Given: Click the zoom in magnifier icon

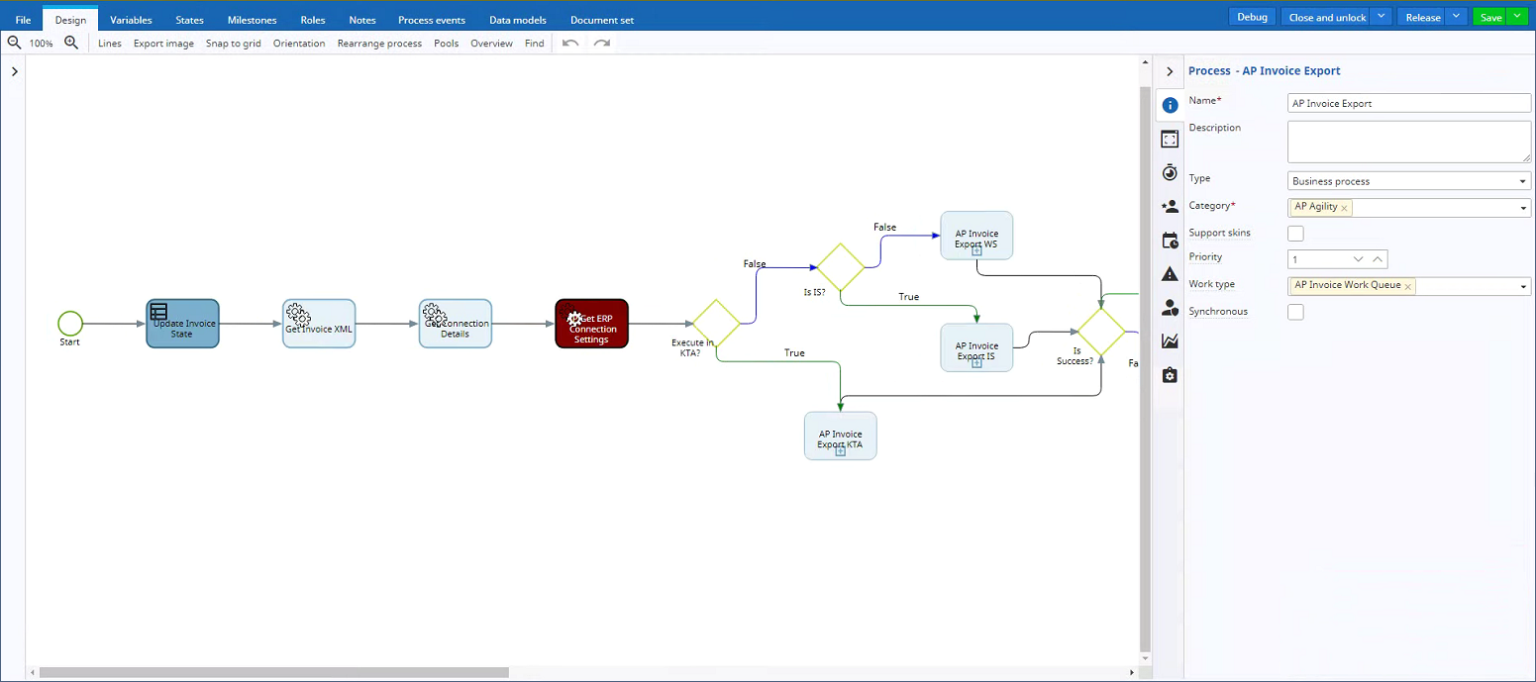Looking at the screenshot, I should 71,43.
